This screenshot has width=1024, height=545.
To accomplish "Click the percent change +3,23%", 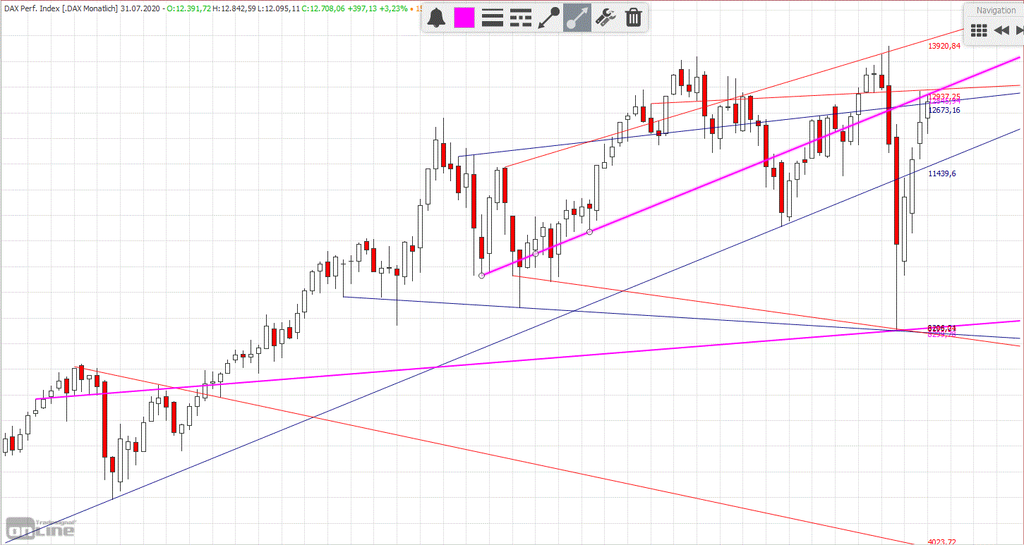I will point(394,8).
